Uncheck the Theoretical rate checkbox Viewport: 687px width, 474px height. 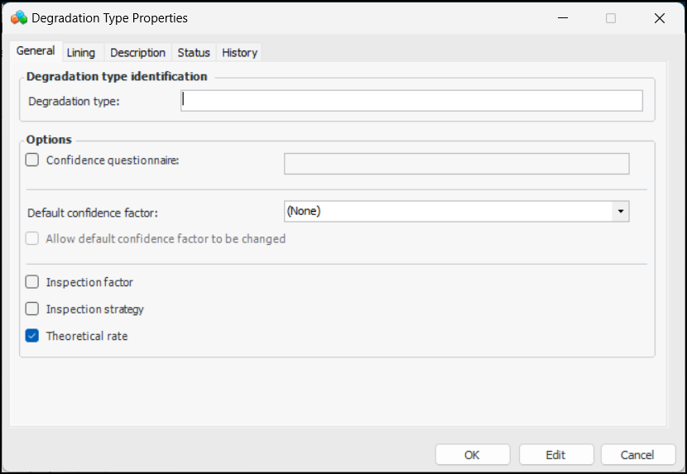tap(32, 337)
